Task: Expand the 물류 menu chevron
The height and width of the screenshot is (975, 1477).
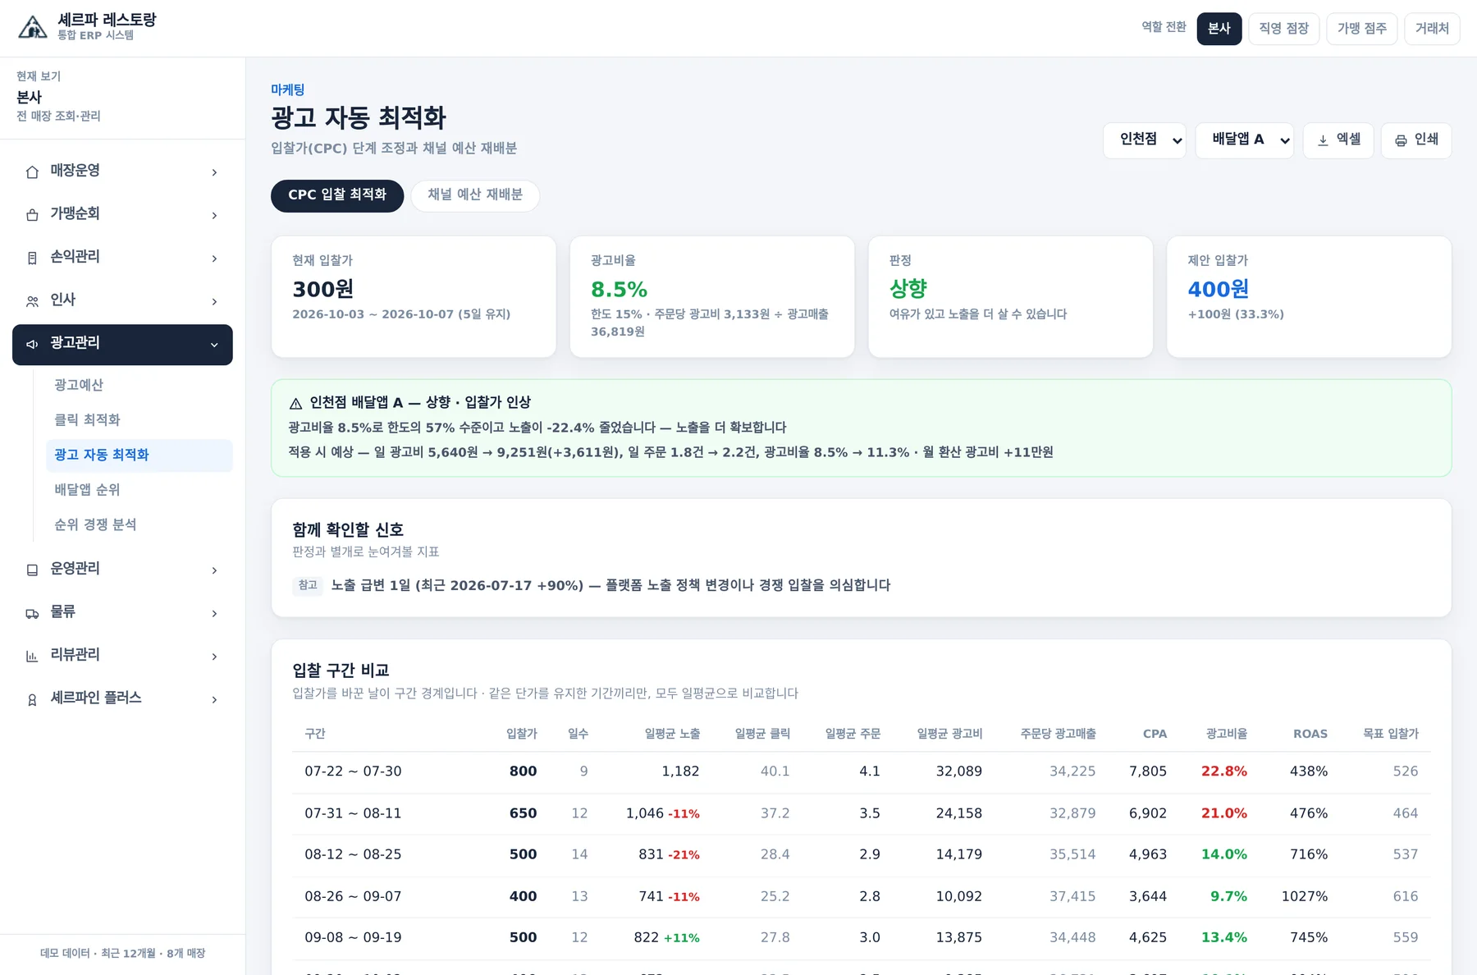Action: [214, 613]
